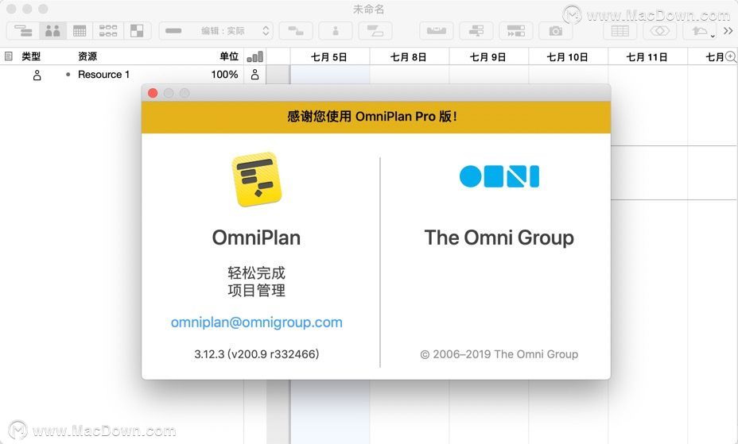The height and width of the screenshot is (444, 738).
Task: Switch to Network diagram view
Action: [x=108, y=31]
